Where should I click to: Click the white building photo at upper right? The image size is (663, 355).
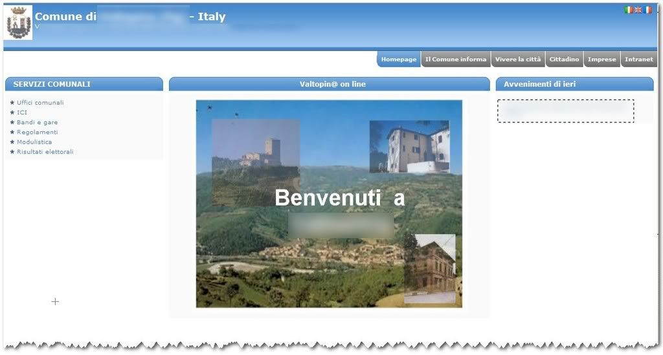point(409,147)
